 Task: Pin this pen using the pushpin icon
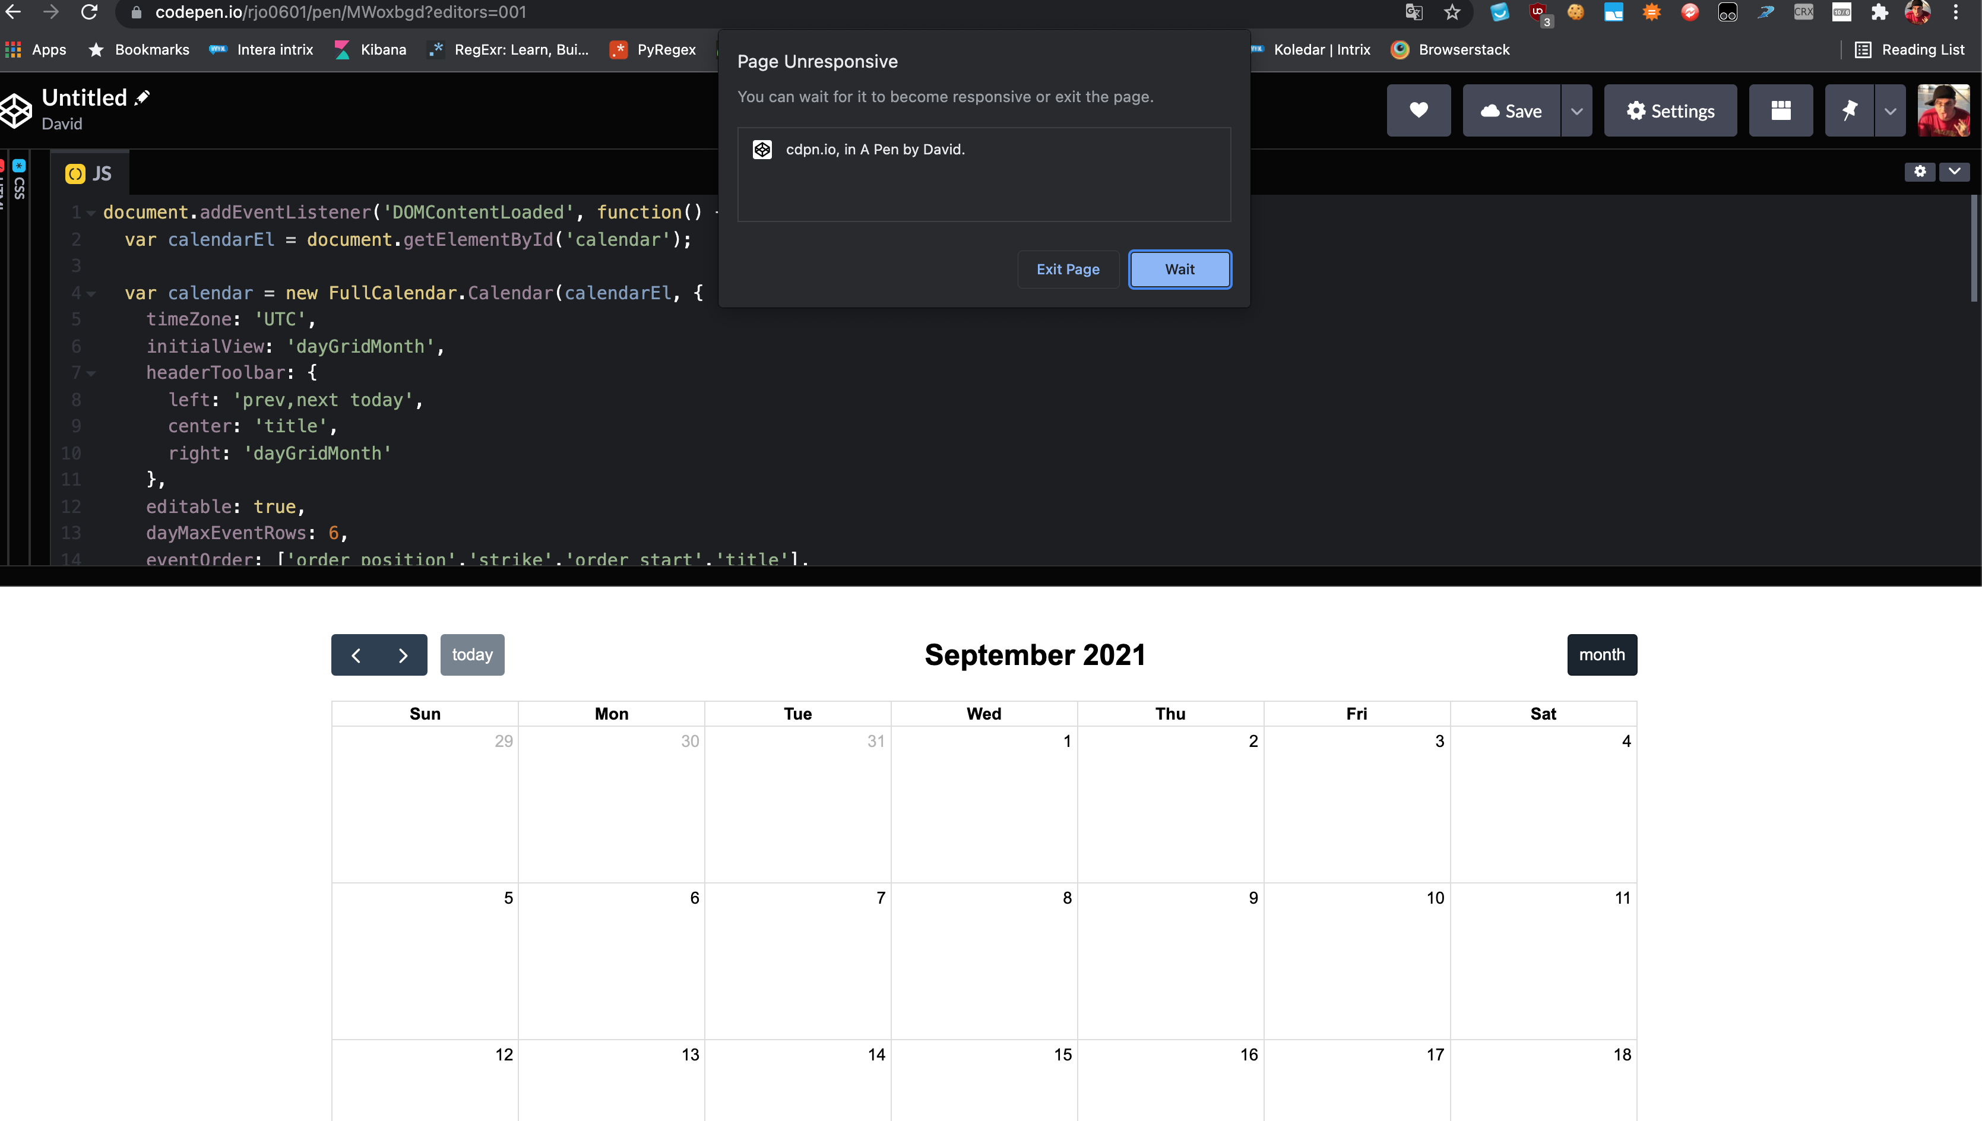coord(1850,110)
